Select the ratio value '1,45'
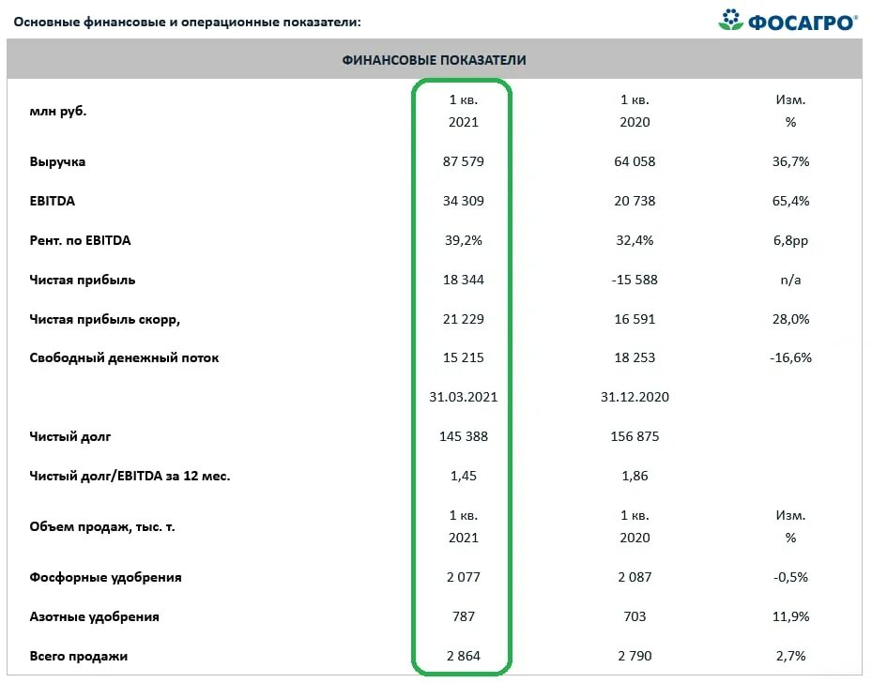This screenshot has width=872, height=683. pyautogui.click(x=464, y=477)
